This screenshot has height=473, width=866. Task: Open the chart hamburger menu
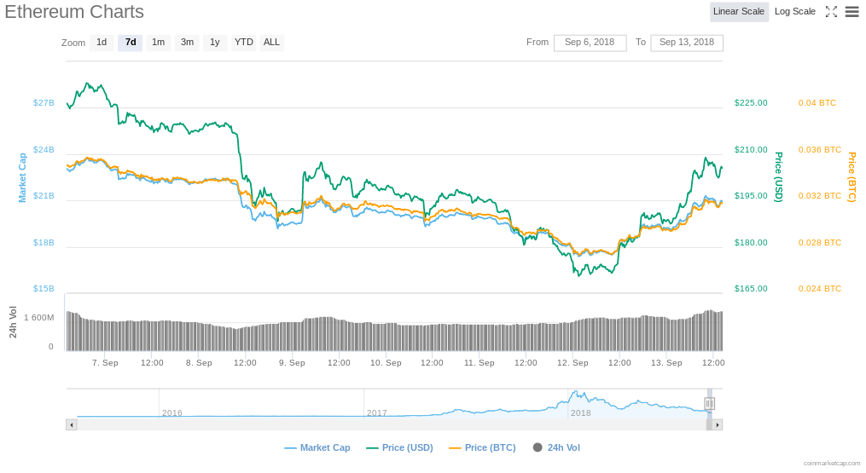[x=852, y=12]
